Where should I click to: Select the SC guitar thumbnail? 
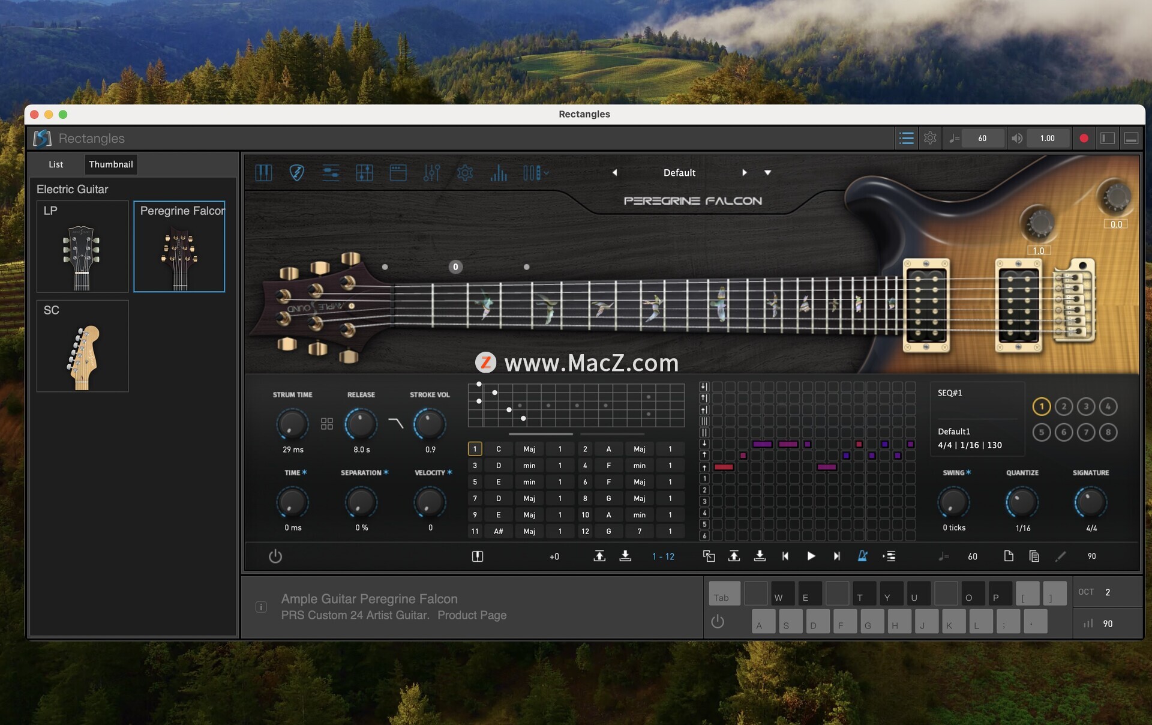[x=82, y=346]
